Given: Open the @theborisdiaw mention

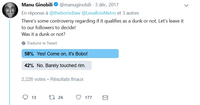Looking at the screenshot, I should click(x=65, y=13).
